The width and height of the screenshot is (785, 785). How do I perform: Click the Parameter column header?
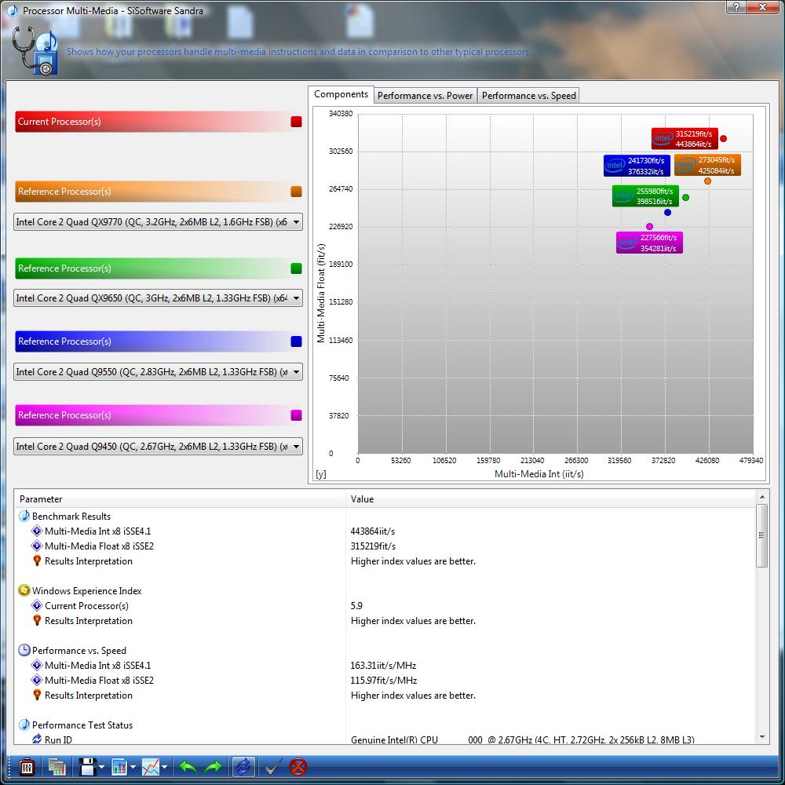click(x=181, y=499)
